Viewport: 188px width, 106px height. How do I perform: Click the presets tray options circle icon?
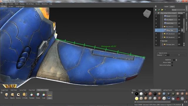132,93
